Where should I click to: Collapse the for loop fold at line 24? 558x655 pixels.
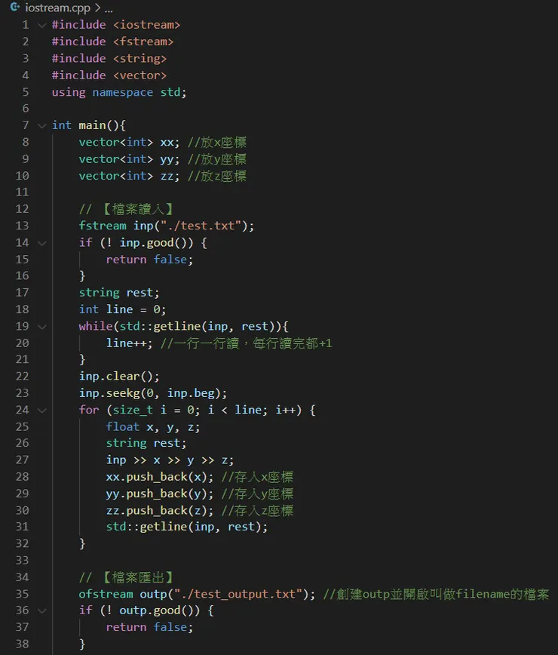41,411
